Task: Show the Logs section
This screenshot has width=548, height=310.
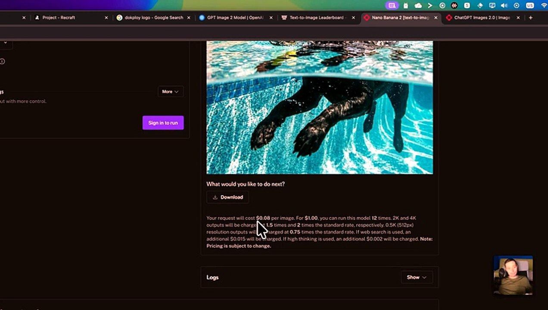Action: (417, 277)
